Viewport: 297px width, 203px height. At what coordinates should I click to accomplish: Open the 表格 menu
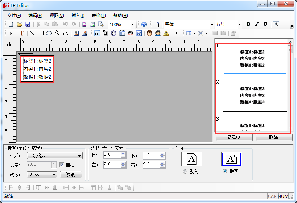pyautogui.click(x=98, y=15)
